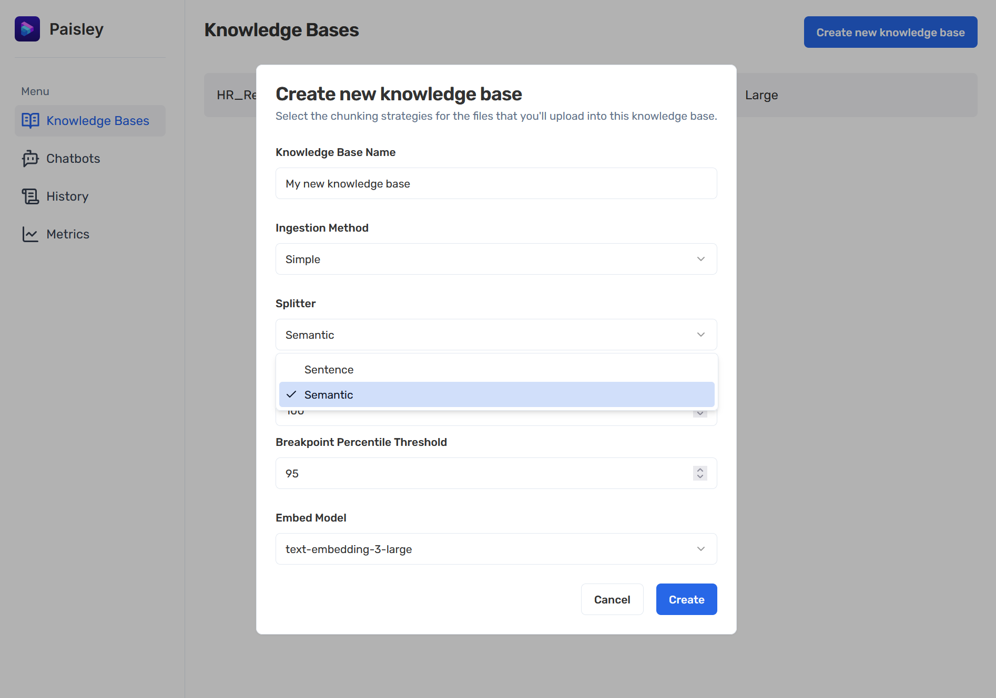The height and width of the screenshot is (698, 996).
Task: Click the blue Create button
Action: (686, 599)
